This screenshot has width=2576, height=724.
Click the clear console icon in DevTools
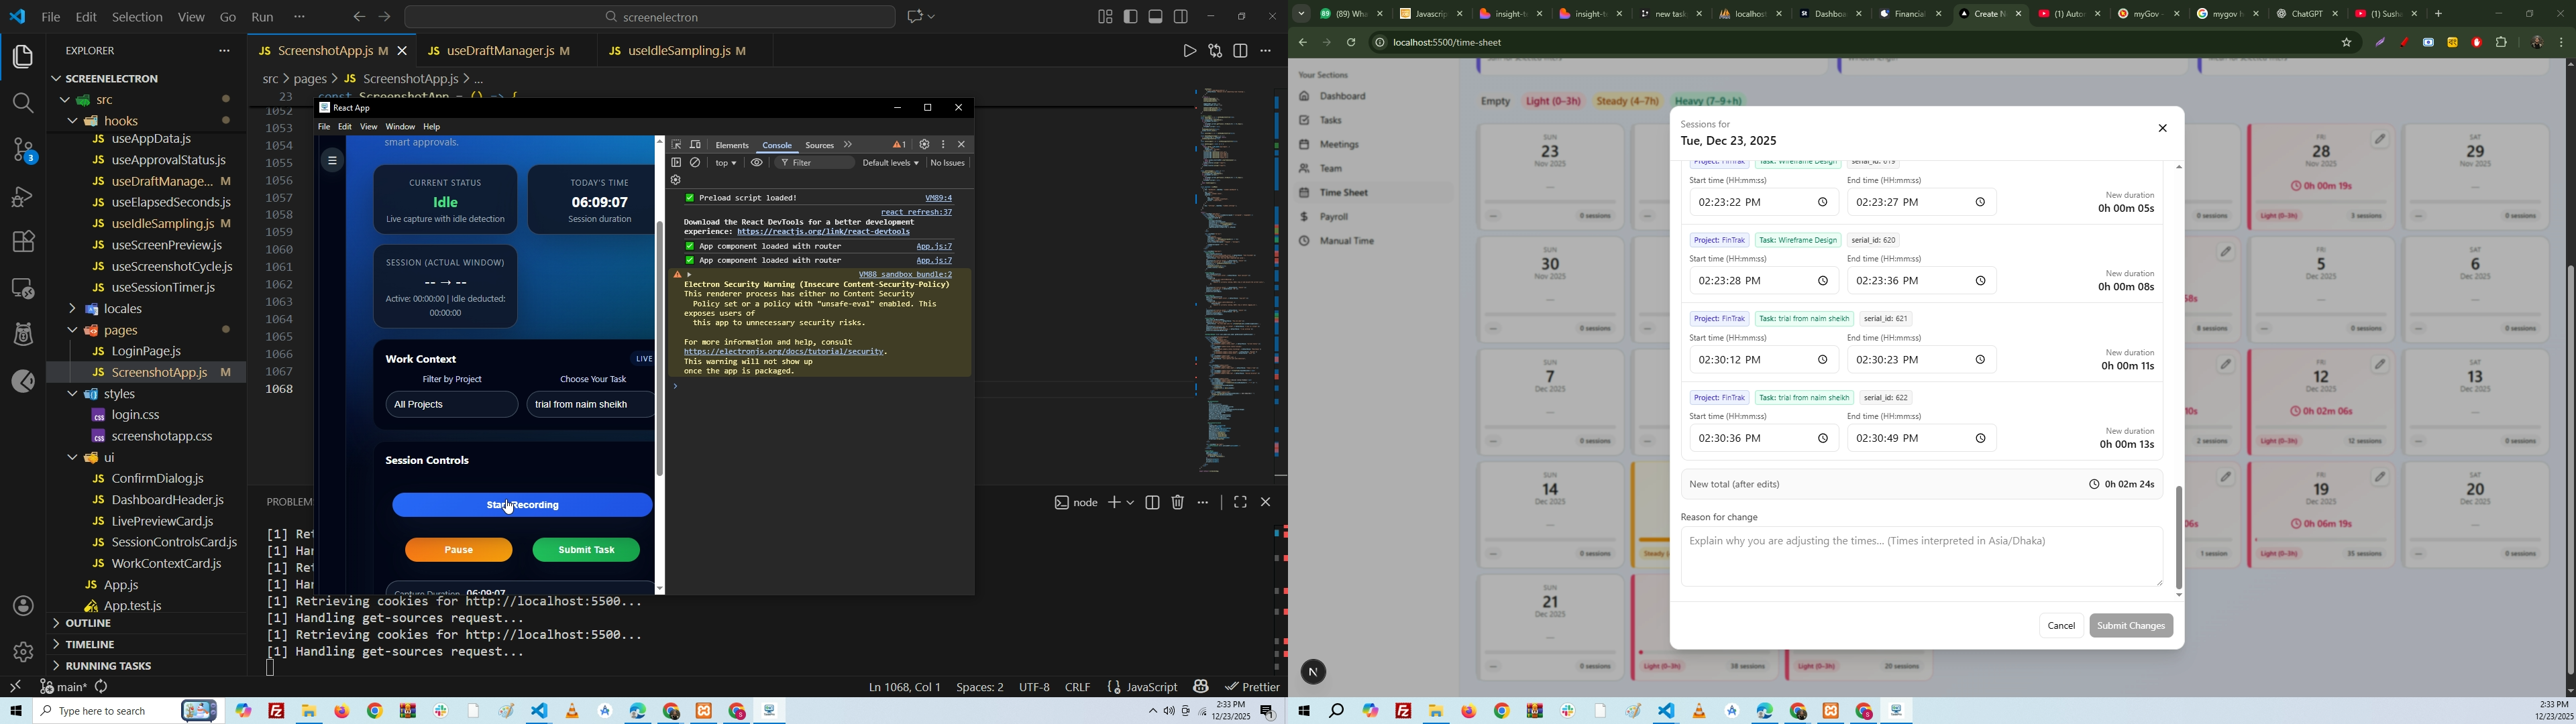coord(696,163)
